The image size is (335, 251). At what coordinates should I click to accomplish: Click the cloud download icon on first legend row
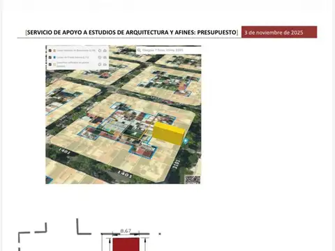(x=105, y=50)
